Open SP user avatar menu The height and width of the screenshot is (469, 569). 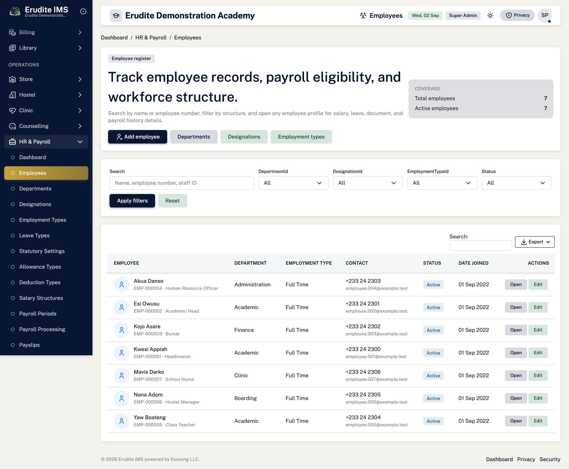coord(544,15)
